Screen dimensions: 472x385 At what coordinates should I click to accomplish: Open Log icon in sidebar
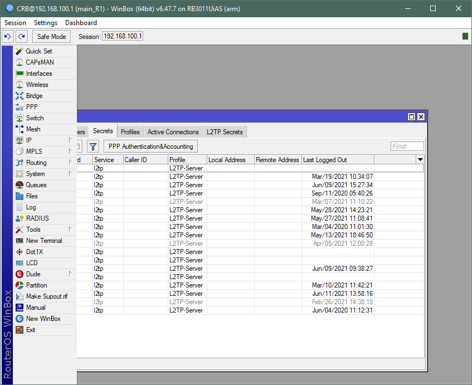20,207
